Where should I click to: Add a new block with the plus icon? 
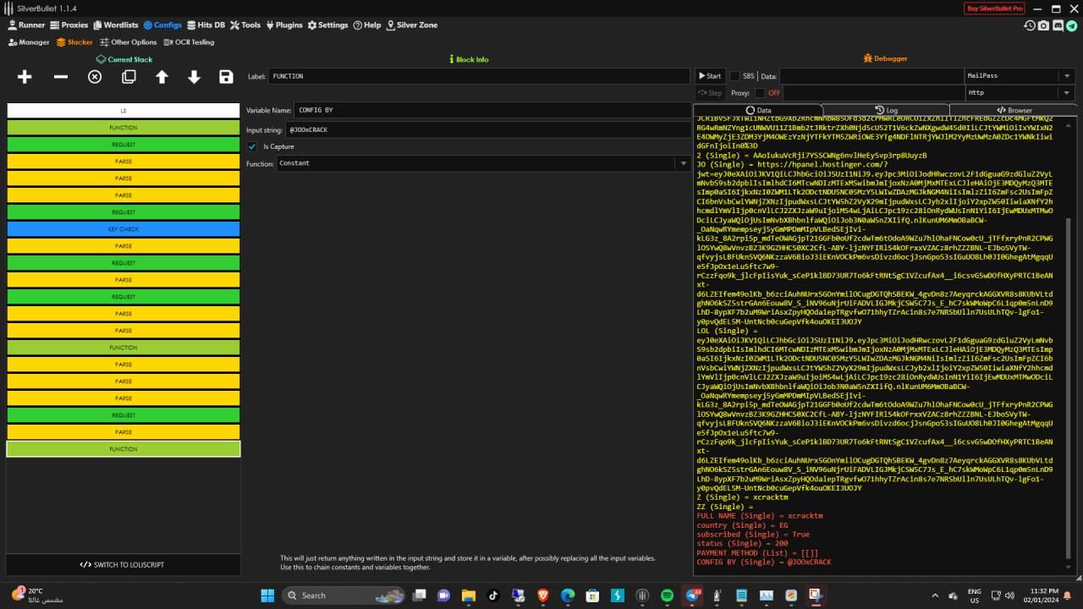click(x=25, y=77)
